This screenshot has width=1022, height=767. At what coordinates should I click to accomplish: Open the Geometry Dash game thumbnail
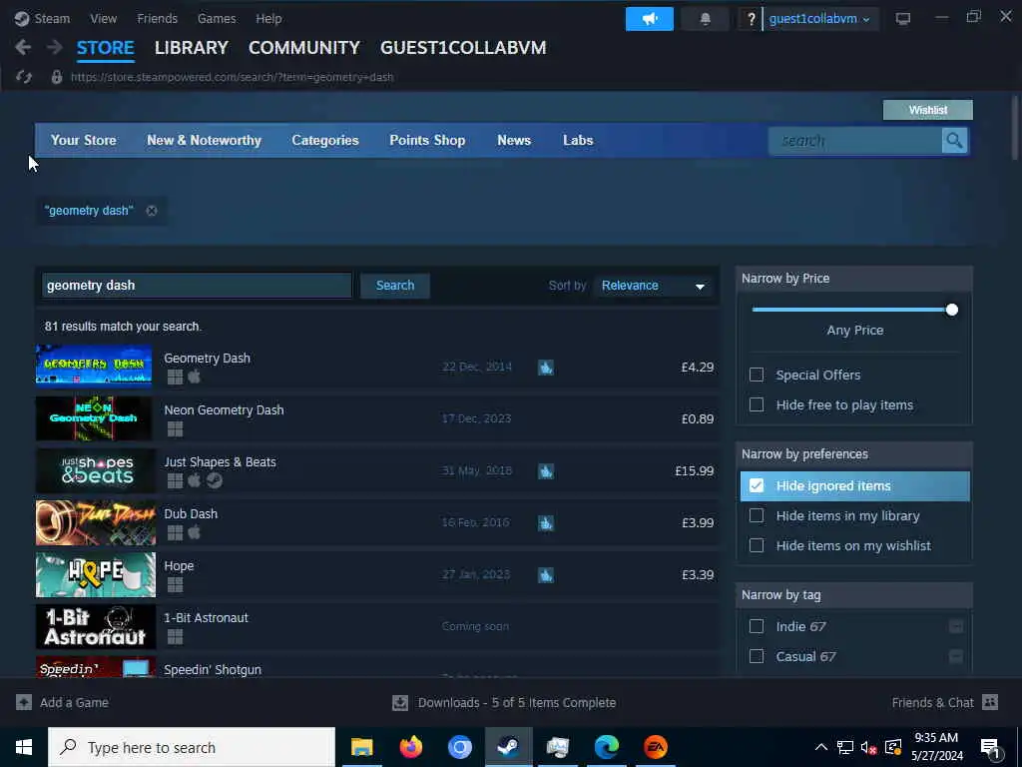point(94,367)
